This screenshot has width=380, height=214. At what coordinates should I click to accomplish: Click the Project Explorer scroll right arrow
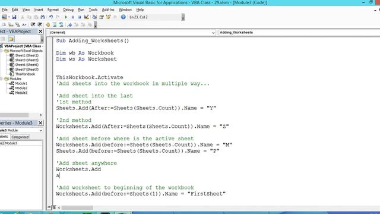point(41,115)
